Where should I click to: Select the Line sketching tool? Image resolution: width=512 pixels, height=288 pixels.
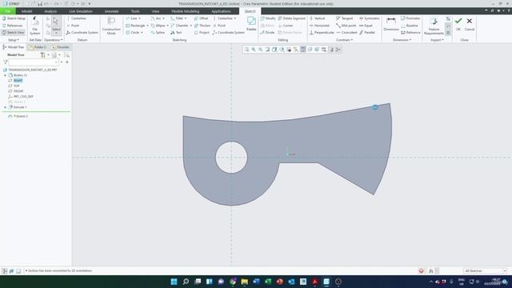click(x=131, y=18)
